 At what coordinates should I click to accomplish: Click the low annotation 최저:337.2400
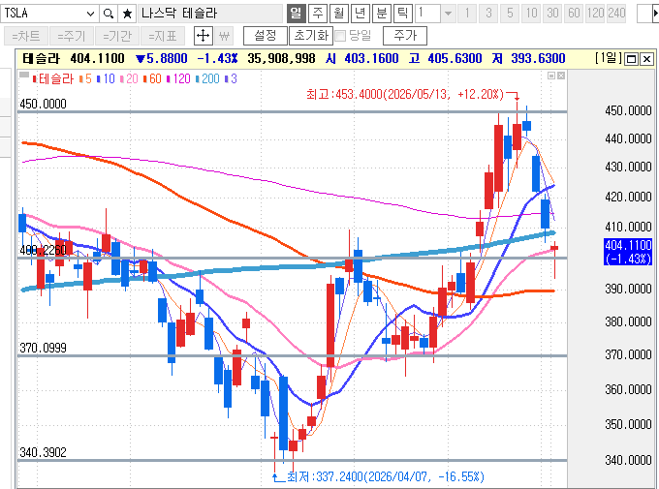386,476
